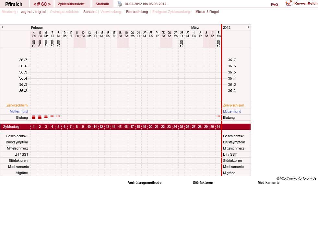Click the Zyklustag row header
This screenshot has width=318, height=234.
point(11,127)
